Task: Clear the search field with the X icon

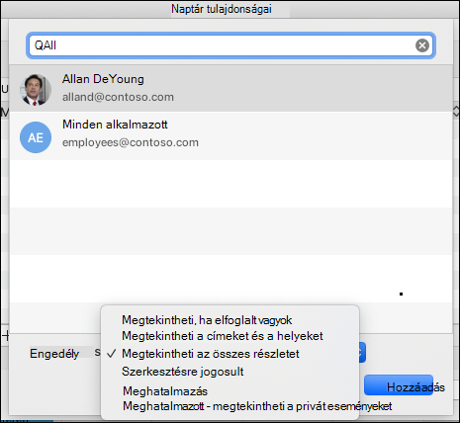Action: (422, 45)
